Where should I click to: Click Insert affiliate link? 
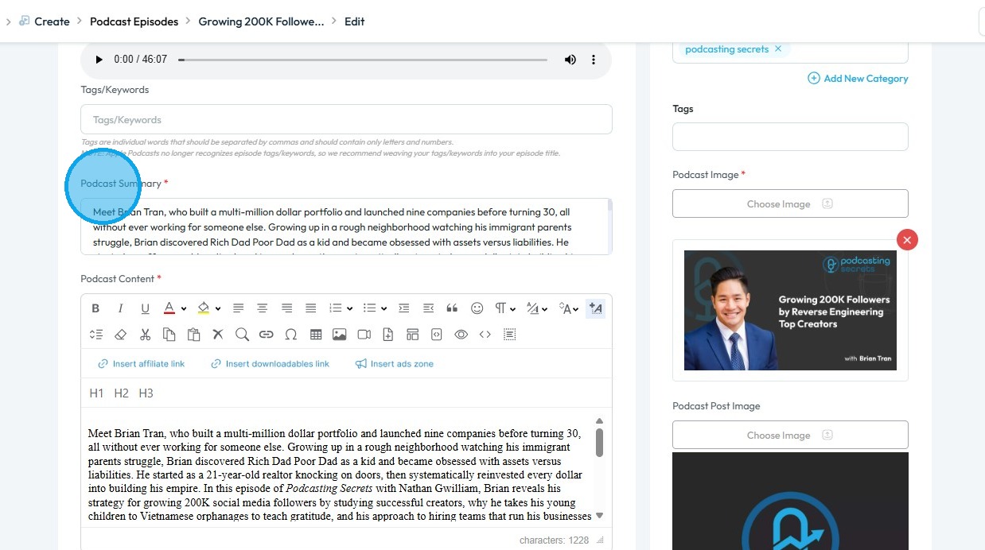tap(141, 364)
